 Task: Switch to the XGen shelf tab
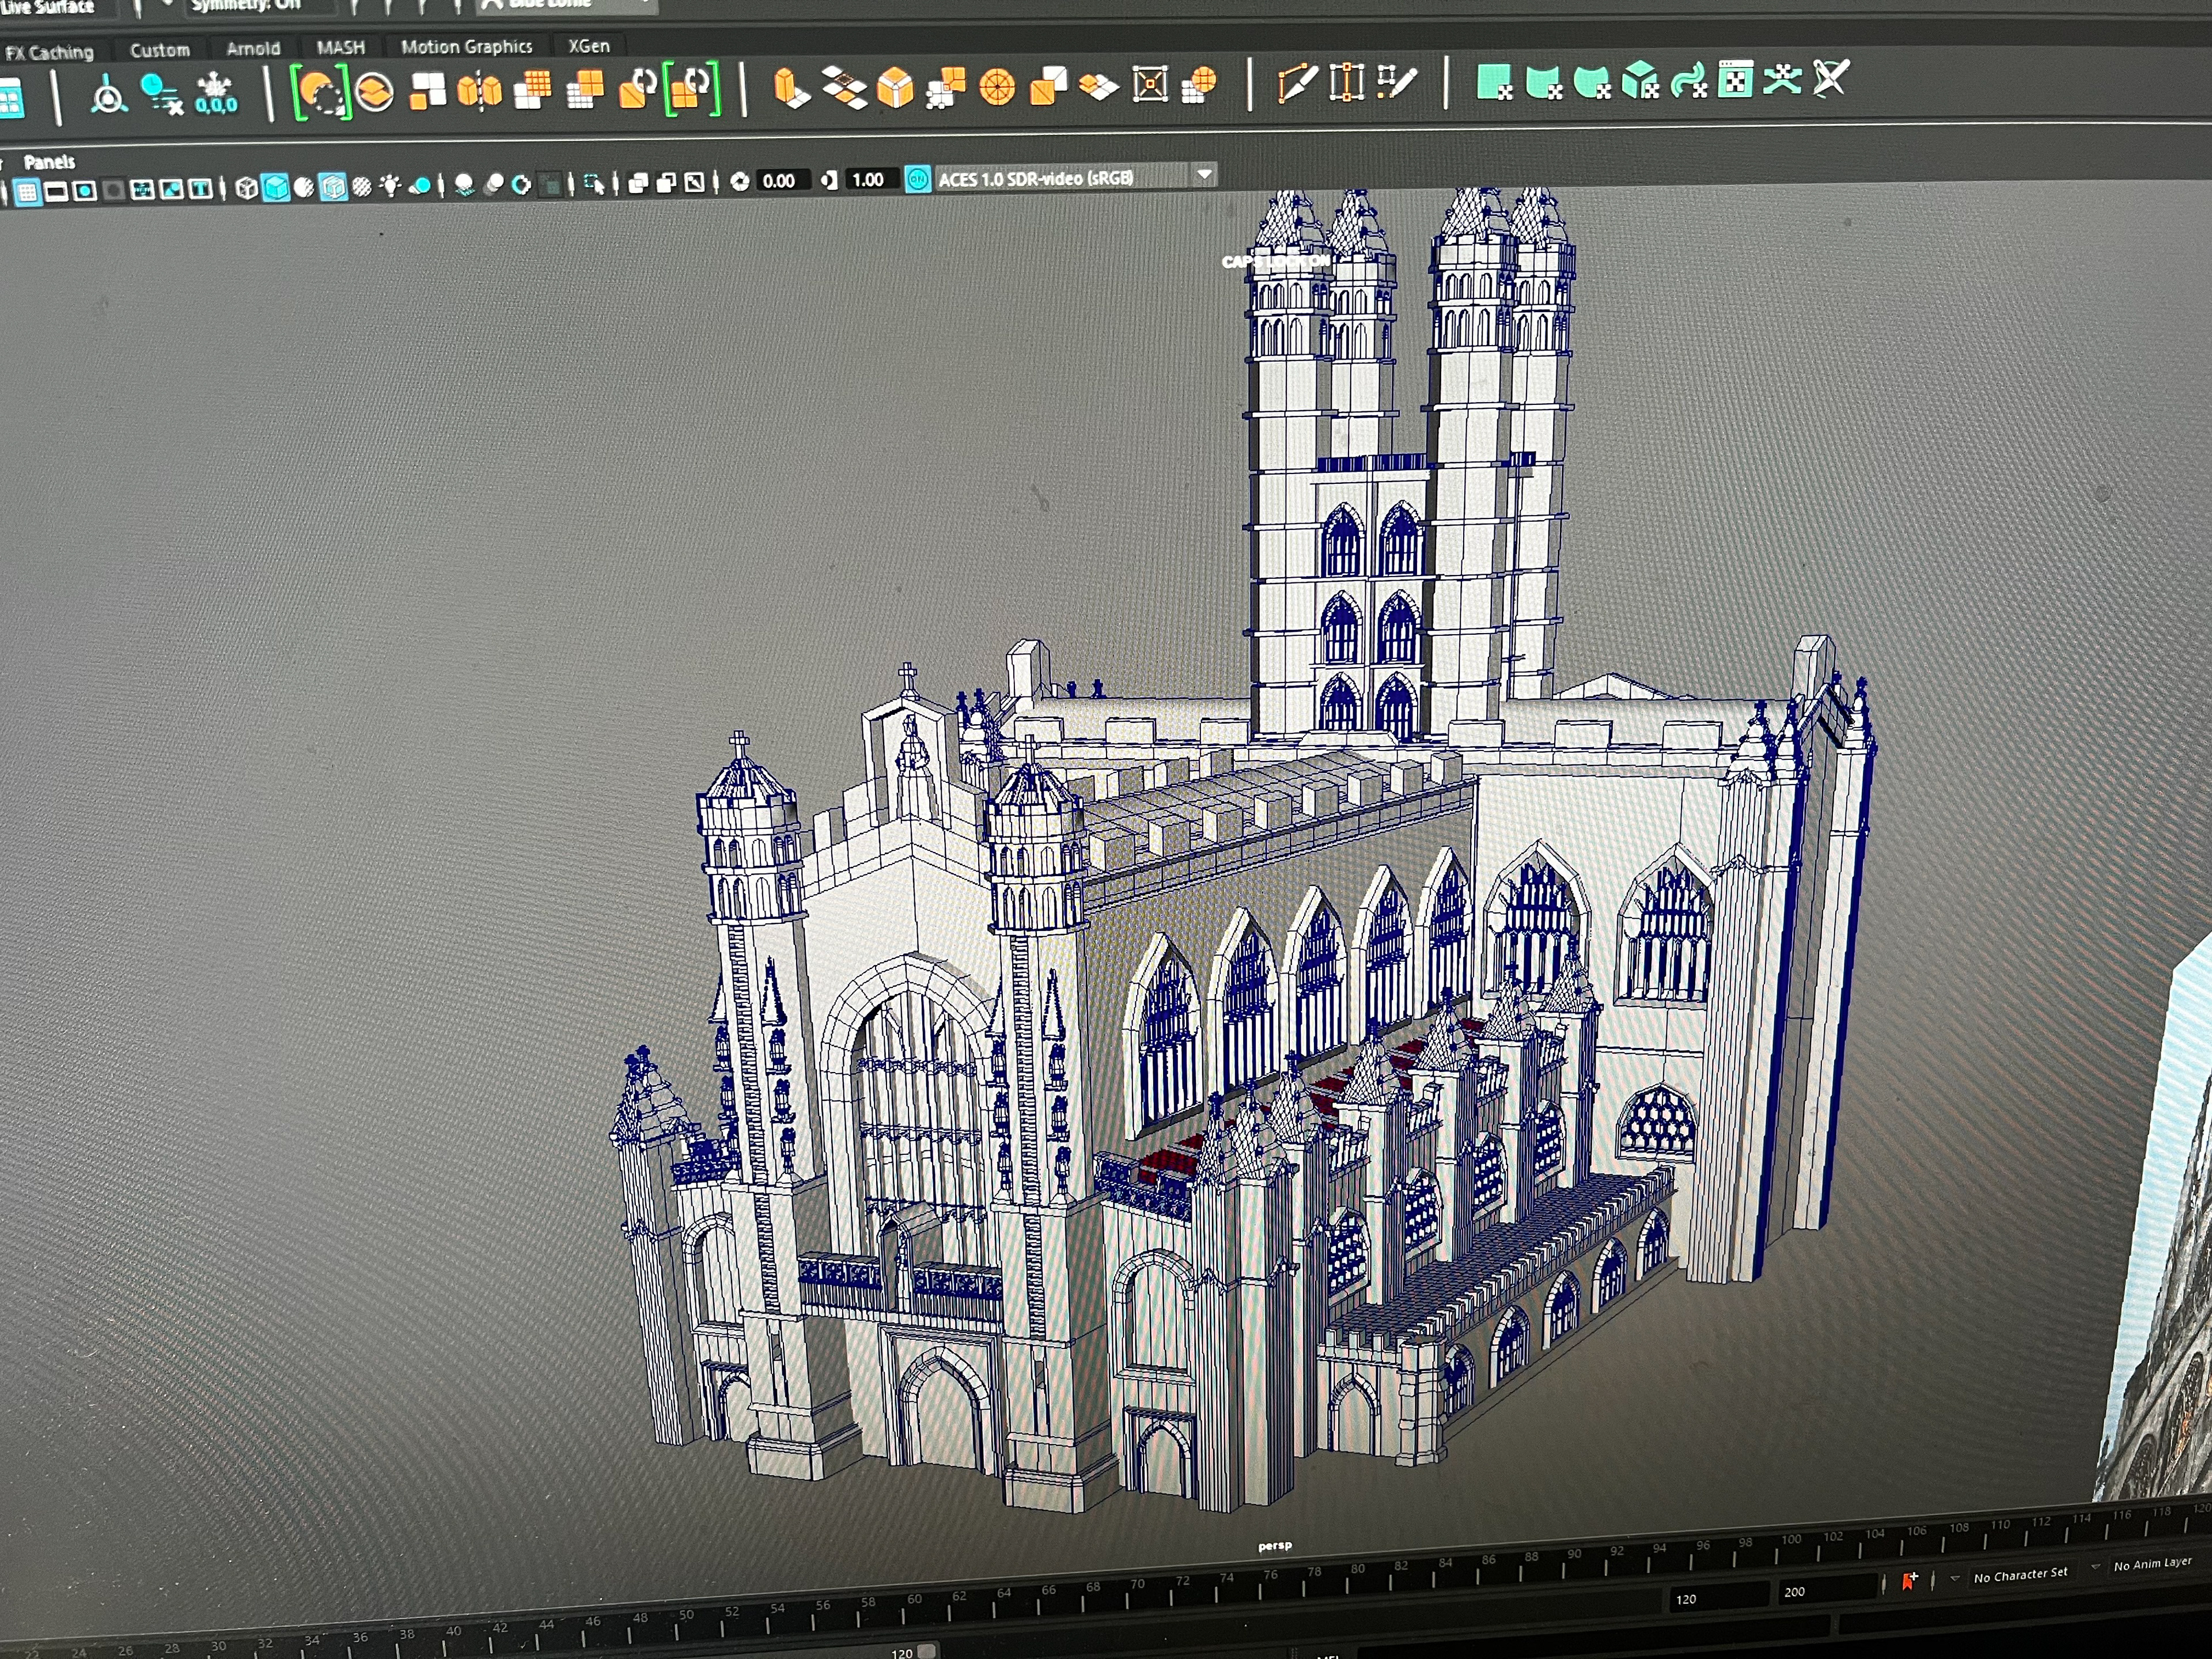(x=589, y=46)
